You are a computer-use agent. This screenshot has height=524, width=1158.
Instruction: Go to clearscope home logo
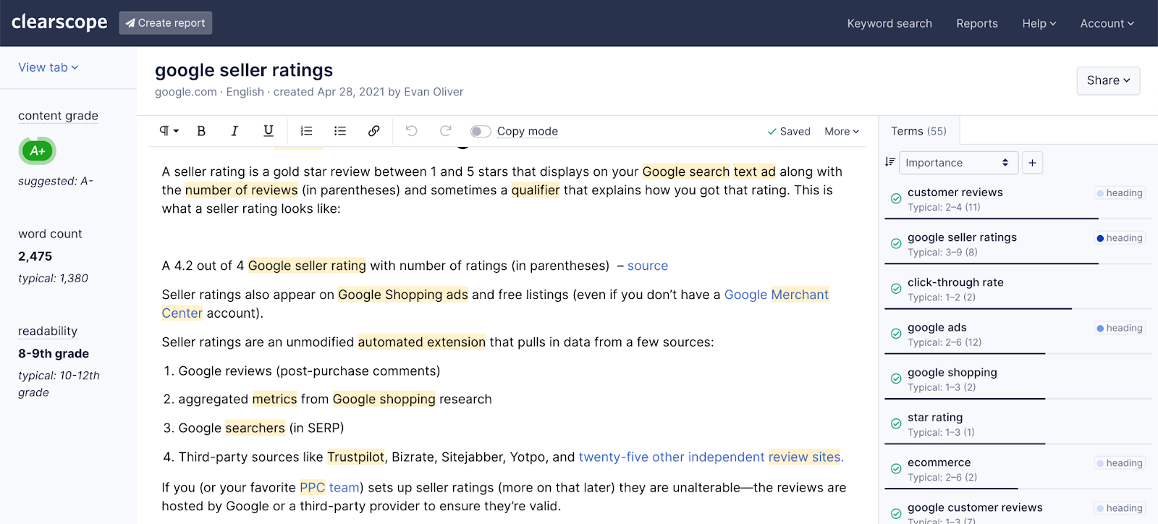59,22
